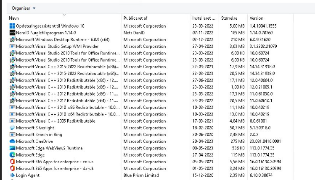The image size is (315, 180).
Task: Sort by the Størrelse column header
Action: (230, 18)
